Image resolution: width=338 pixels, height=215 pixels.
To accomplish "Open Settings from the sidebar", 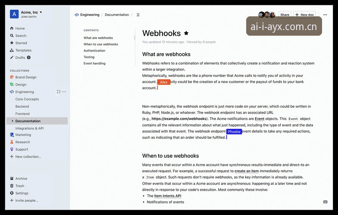I will coord(22,193).
